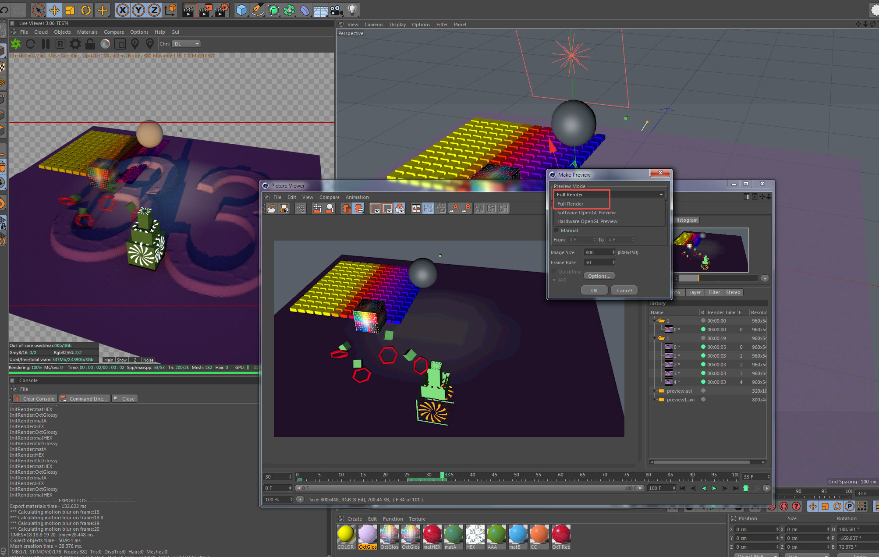Select the matHEX material swatch
The image size is (879, 557).
click(432, 534)
